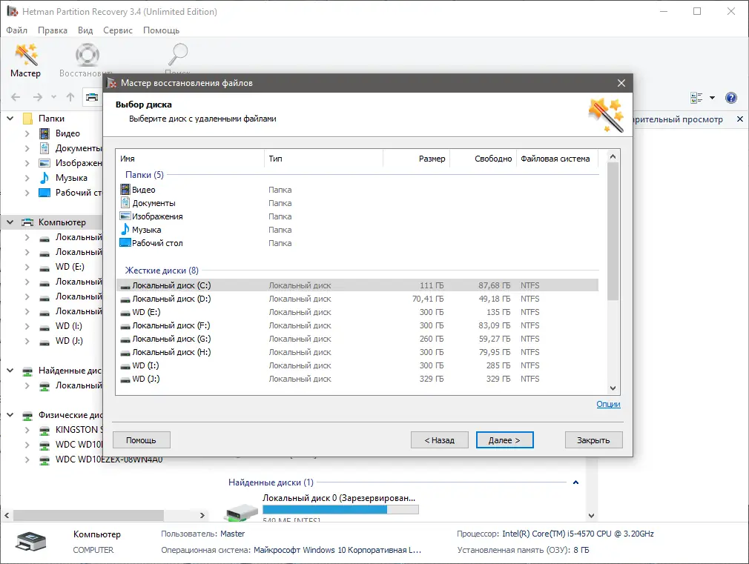The height and width of the screenshot is (564, 749).
Task: Click the Recover lifebuoy toolbar icon
Action: point(87,56)
